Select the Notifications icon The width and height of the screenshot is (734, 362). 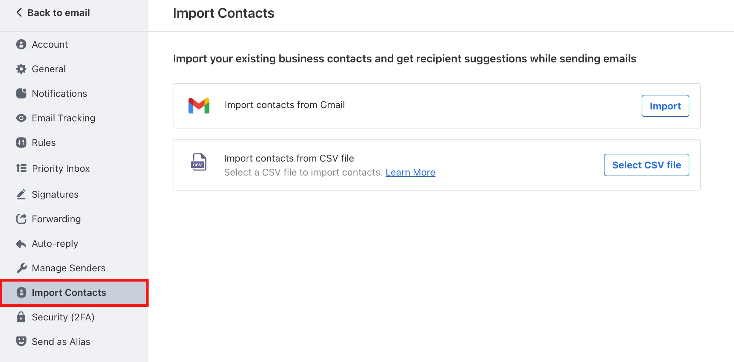click(21, 93)
